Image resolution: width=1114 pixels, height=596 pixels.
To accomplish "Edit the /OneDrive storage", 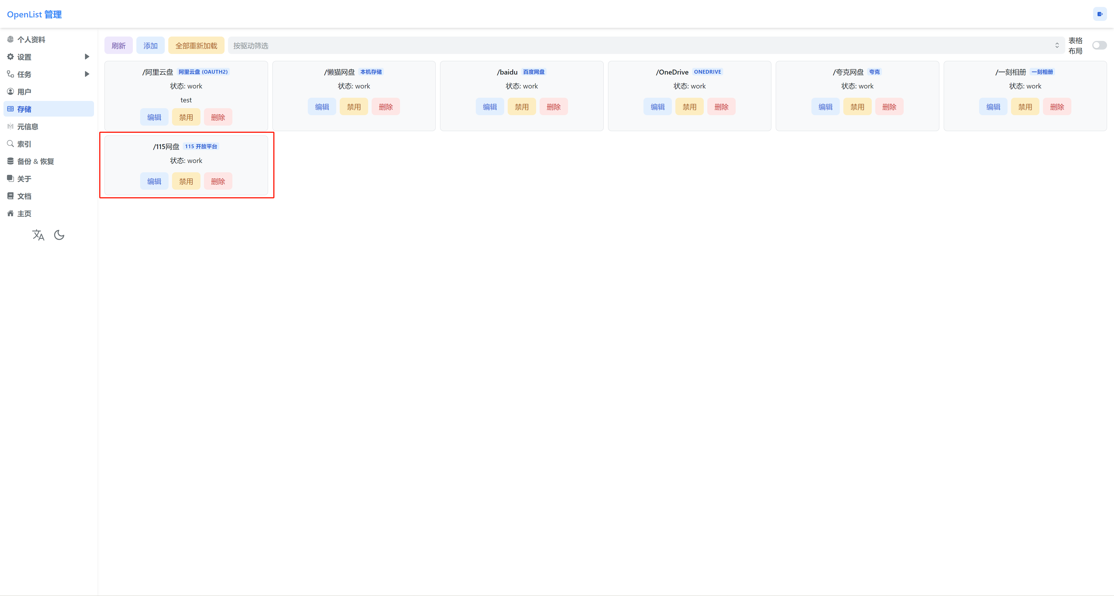I will [x=658, y=107].
